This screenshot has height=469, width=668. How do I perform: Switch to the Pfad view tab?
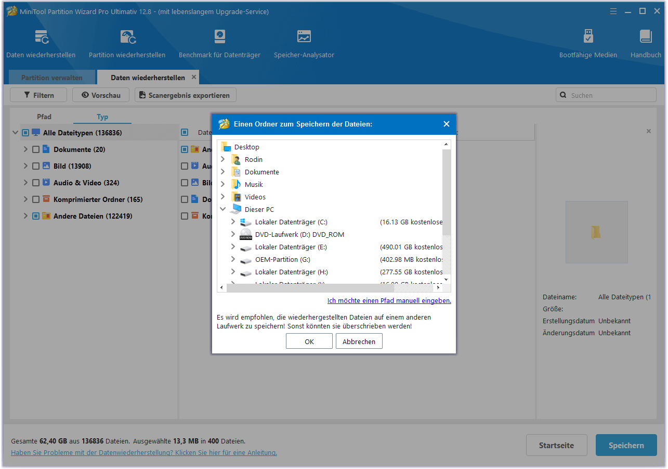point(44,117)
